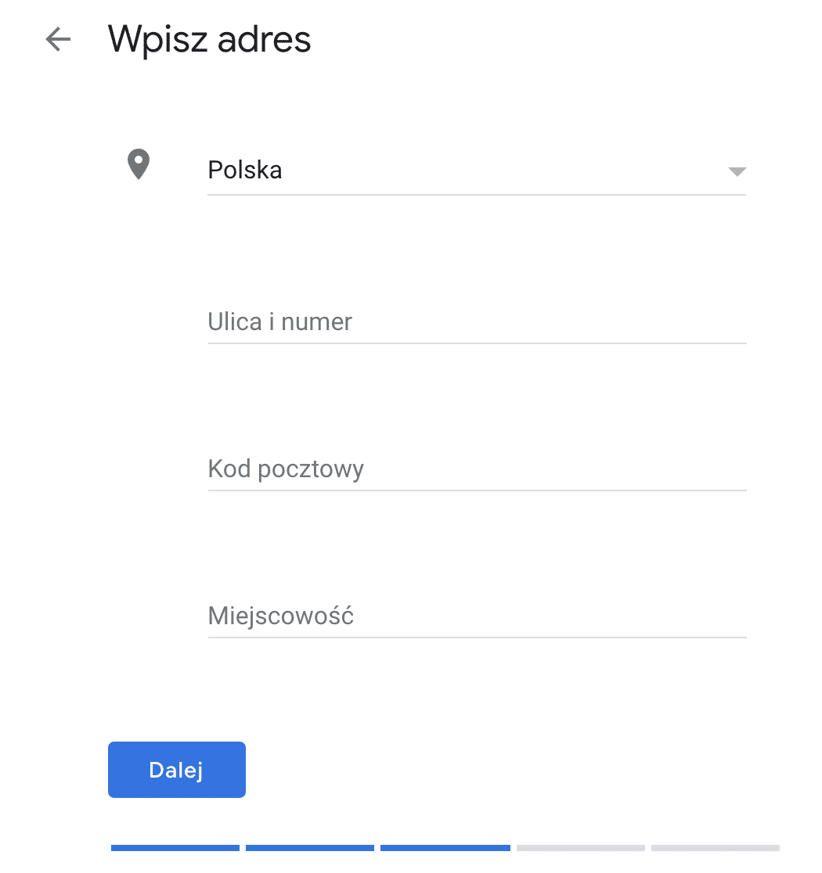Click the Kod pocztowy field
Screen dimensions: 822x873
(x=470, y=469)
